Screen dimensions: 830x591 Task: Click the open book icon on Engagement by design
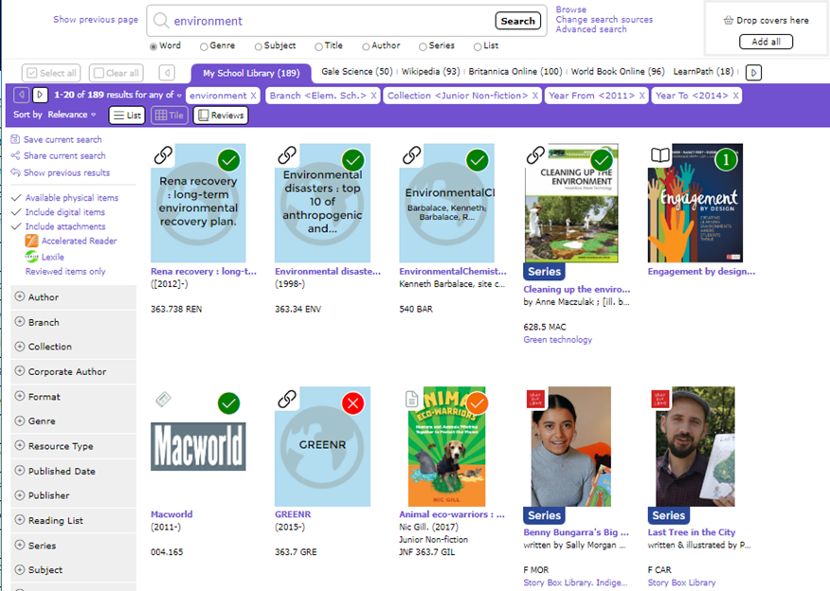[660, 155]
